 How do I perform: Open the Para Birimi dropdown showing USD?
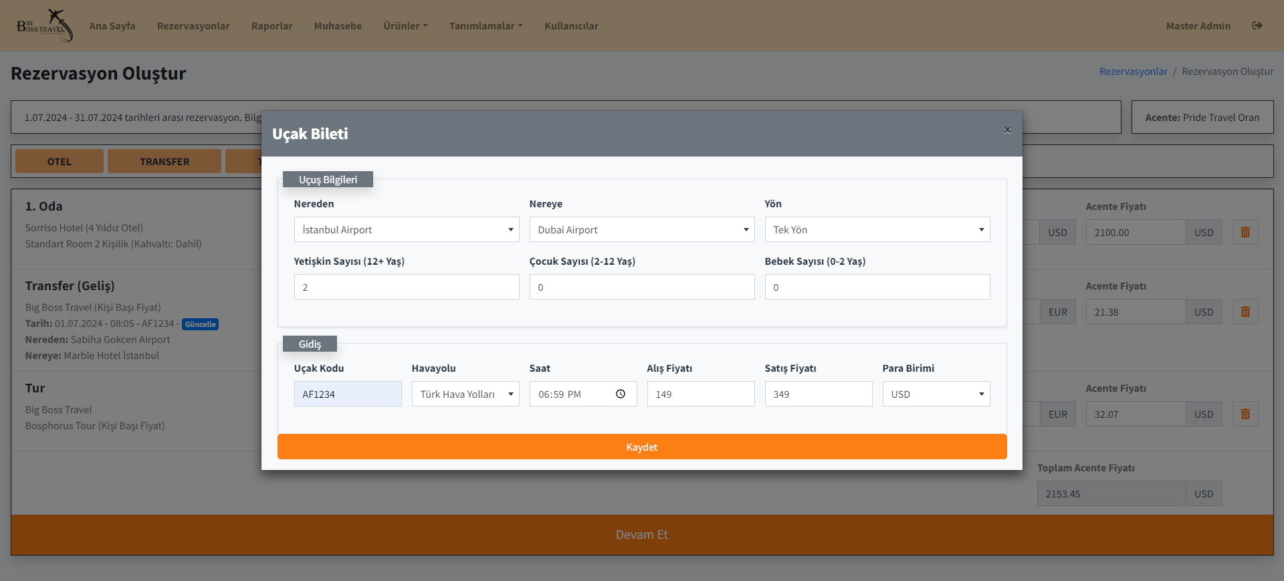click(936, 394)
